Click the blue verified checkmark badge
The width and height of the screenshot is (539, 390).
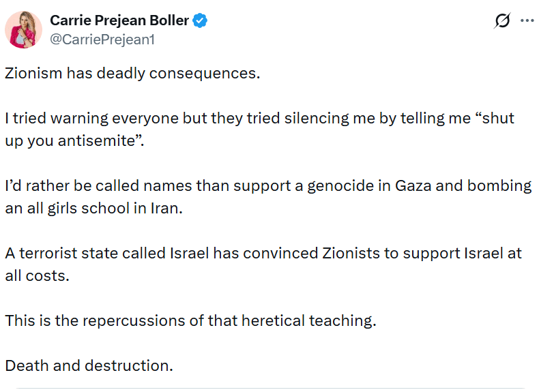[200, 21]
